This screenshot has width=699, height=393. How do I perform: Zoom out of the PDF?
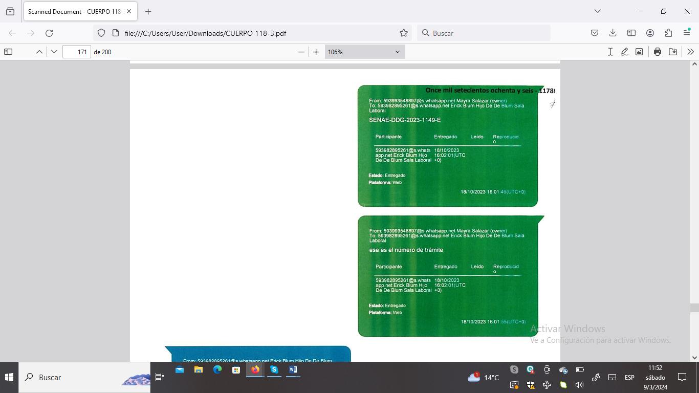click(301, 52)
